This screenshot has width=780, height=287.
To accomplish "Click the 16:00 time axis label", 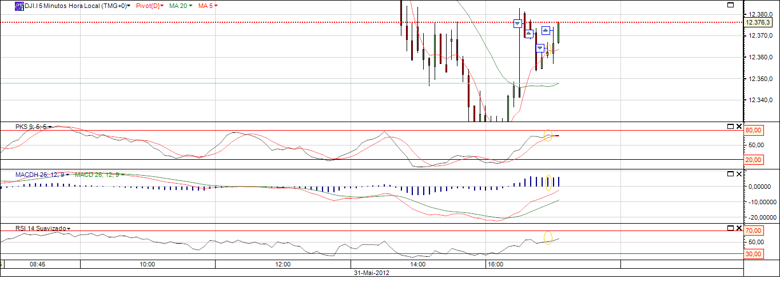I will pos(495,265).
